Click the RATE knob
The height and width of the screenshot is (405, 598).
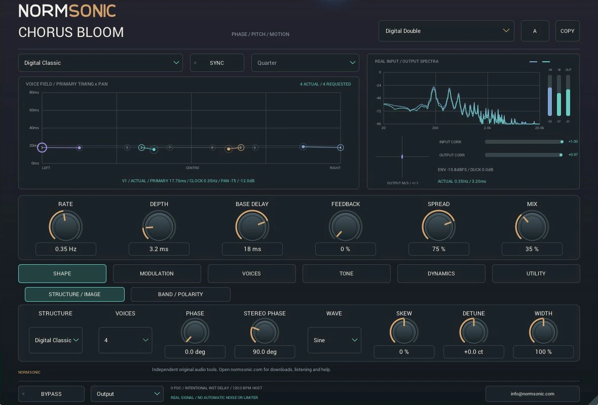[65, 226]
